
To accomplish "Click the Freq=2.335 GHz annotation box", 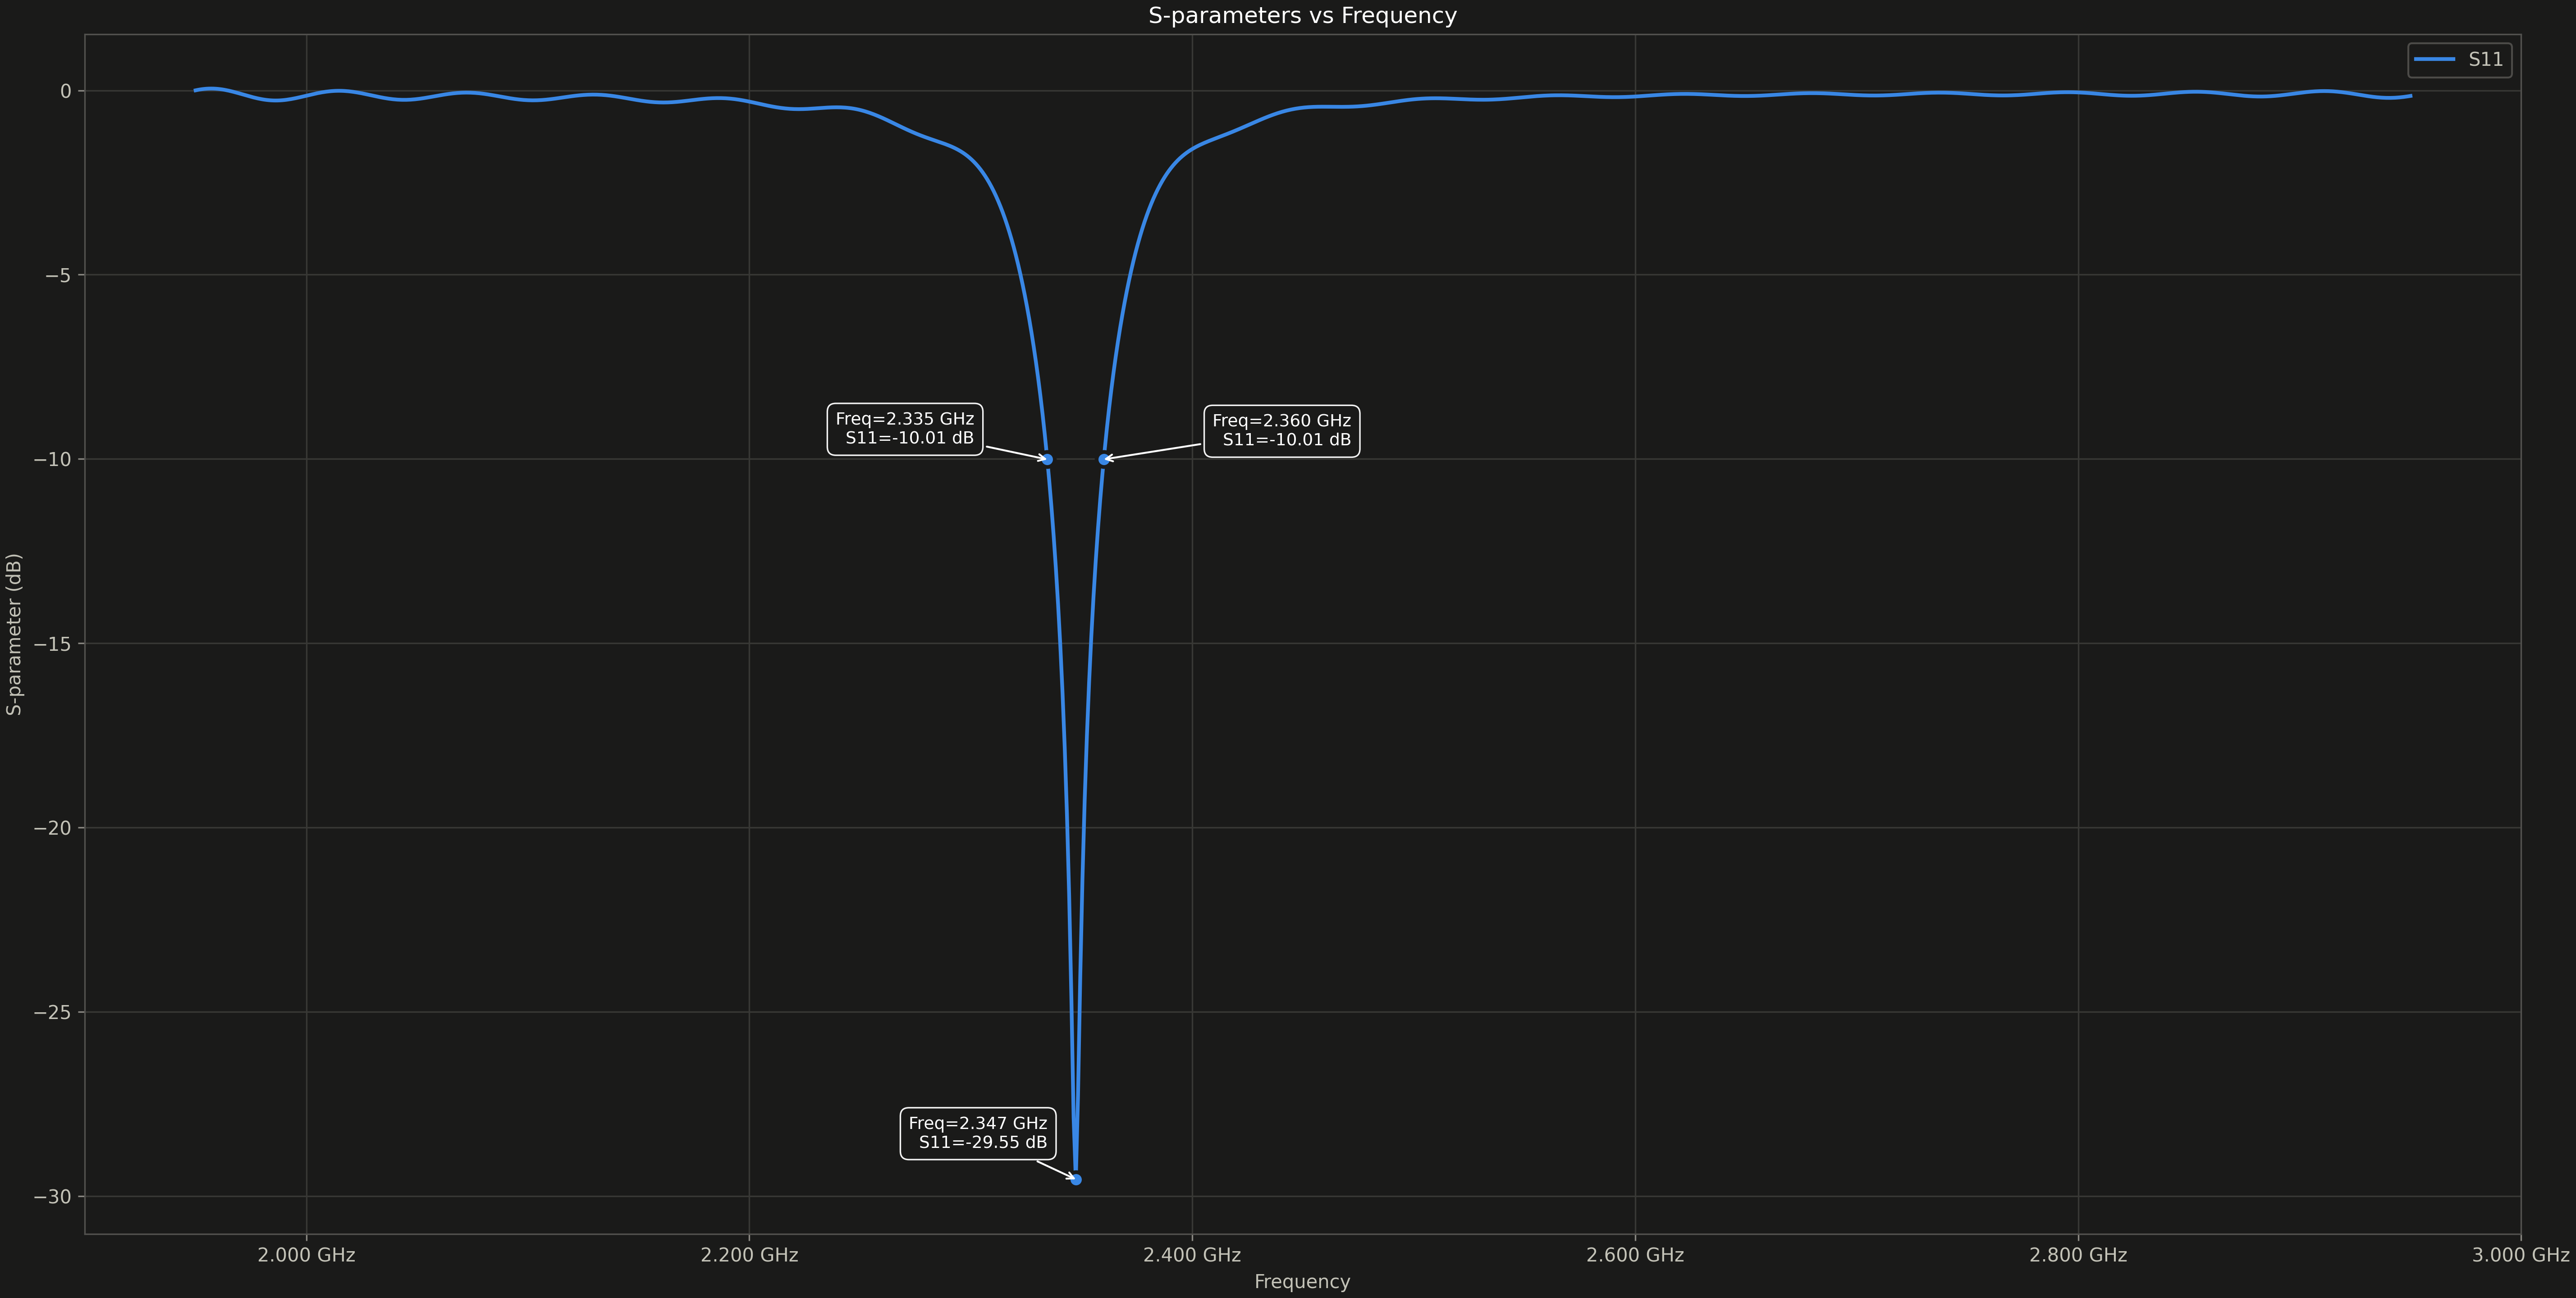I will pyautogui.click(x=905, y=429).
